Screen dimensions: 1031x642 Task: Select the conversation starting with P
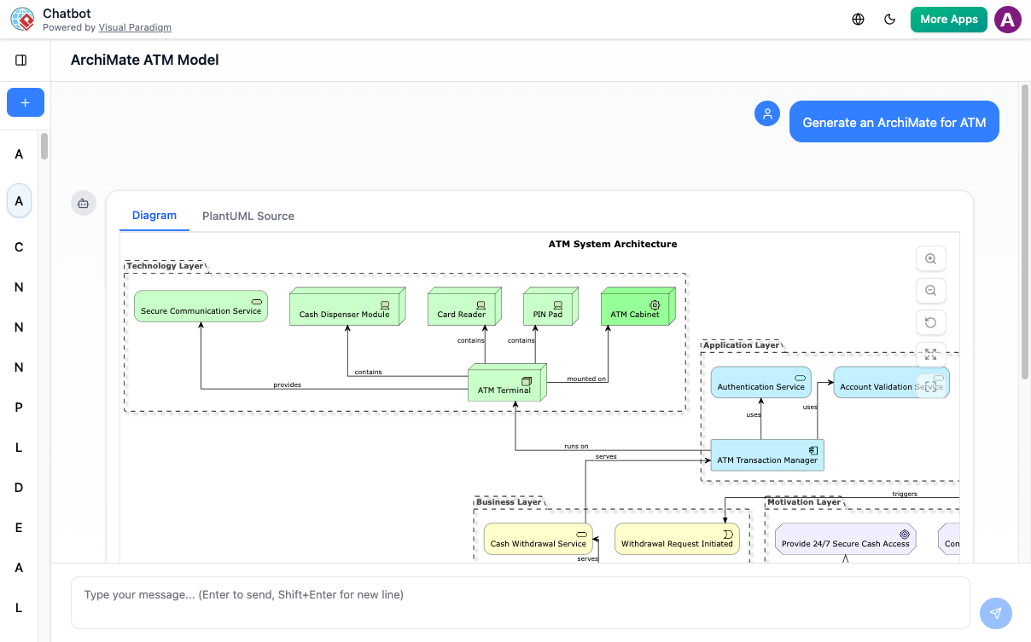(19, 407)
